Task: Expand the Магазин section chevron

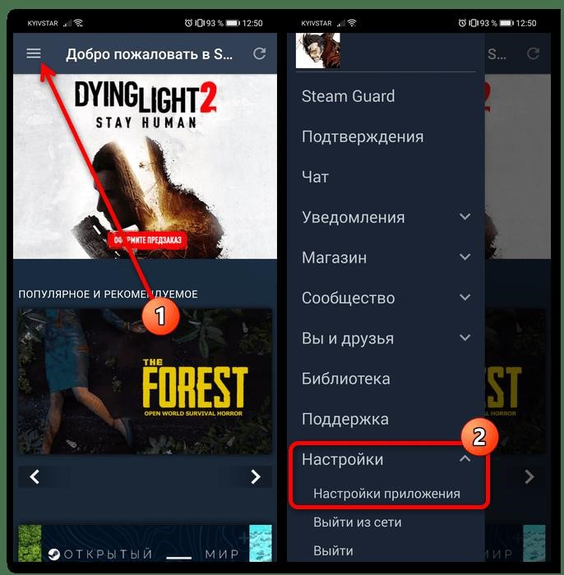Action: [x=465, y=257]
